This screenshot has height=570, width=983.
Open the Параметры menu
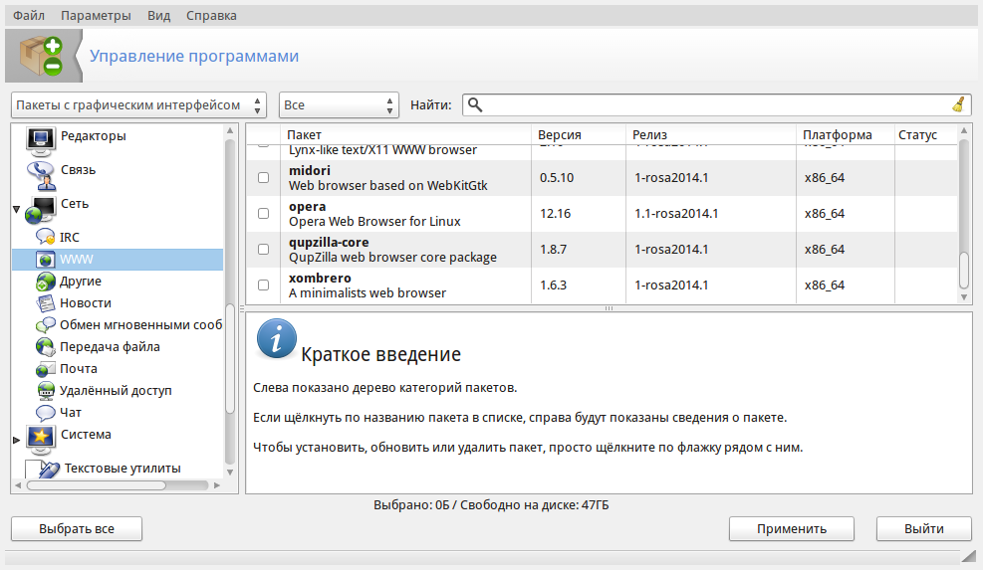96,16
